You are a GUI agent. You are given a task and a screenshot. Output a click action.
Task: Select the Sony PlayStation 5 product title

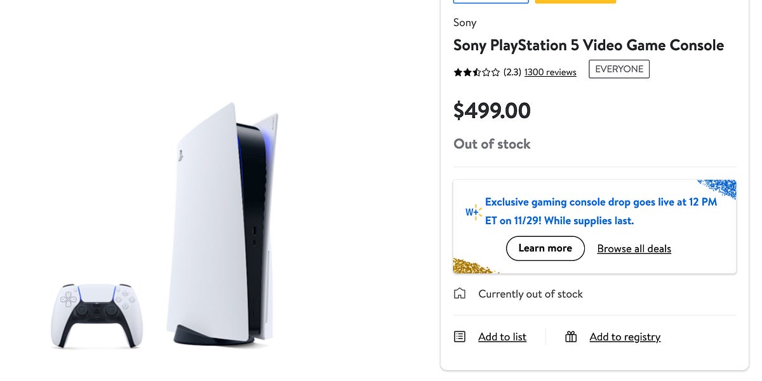(588, 45)
